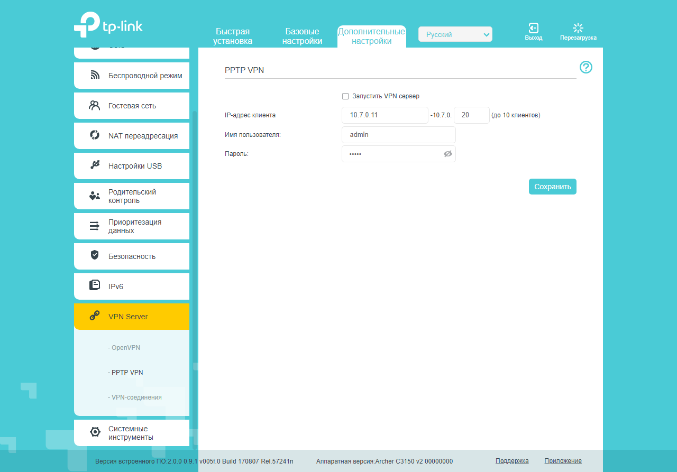
Task: Open Родительский контроль menu item
Action: pyautogui.click(x=132, y=196)
